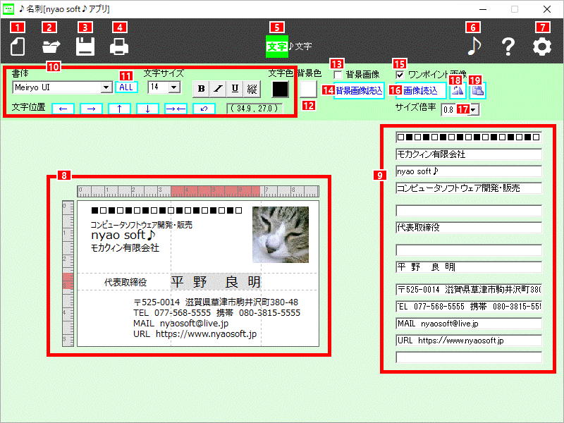The width and height of the screenshot is (564, 423).
Task: Enable the 背景画像 checkbox
Action: pos(338,75)
